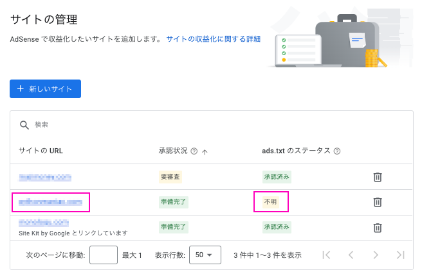Go to the first page icon
Image resolution: width=422 pixels, height=279 pixels.
click(326, 255)
